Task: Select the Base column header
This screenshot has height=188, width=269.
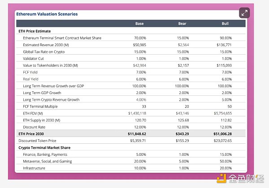Action: click(139, 24)
